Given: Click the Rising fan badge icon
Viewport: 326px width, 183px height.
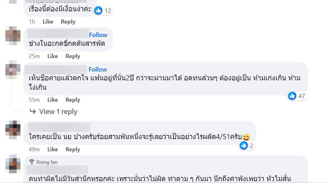Looking at the screenshot, I should click(x=32, y=162).
